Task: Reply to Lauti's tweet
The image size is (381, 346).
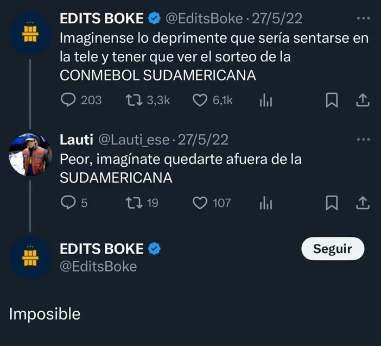Action: (68, 203)
